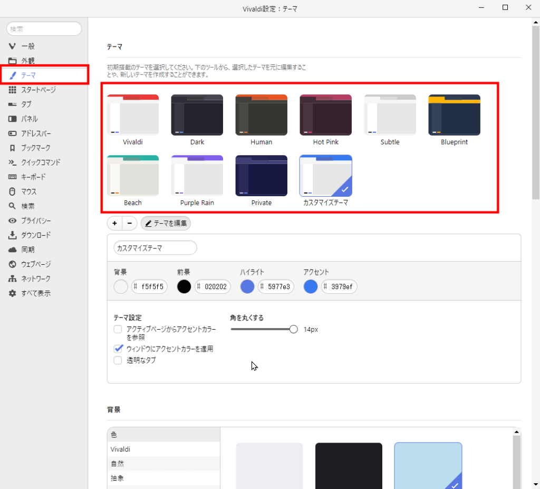Image resolution: width=540 pixels, height=489 pixels.
Task: Select the Vivaldi theme thumbnail
Action: 133,115
